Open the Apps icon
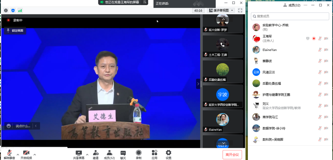Viewport: 333px width, 160px height. [154, 155]
